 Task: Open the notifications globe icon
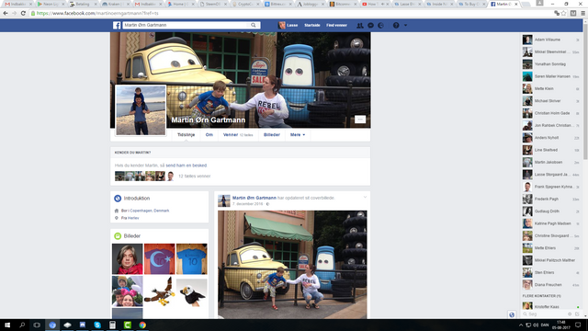click(x=380, y=25)
